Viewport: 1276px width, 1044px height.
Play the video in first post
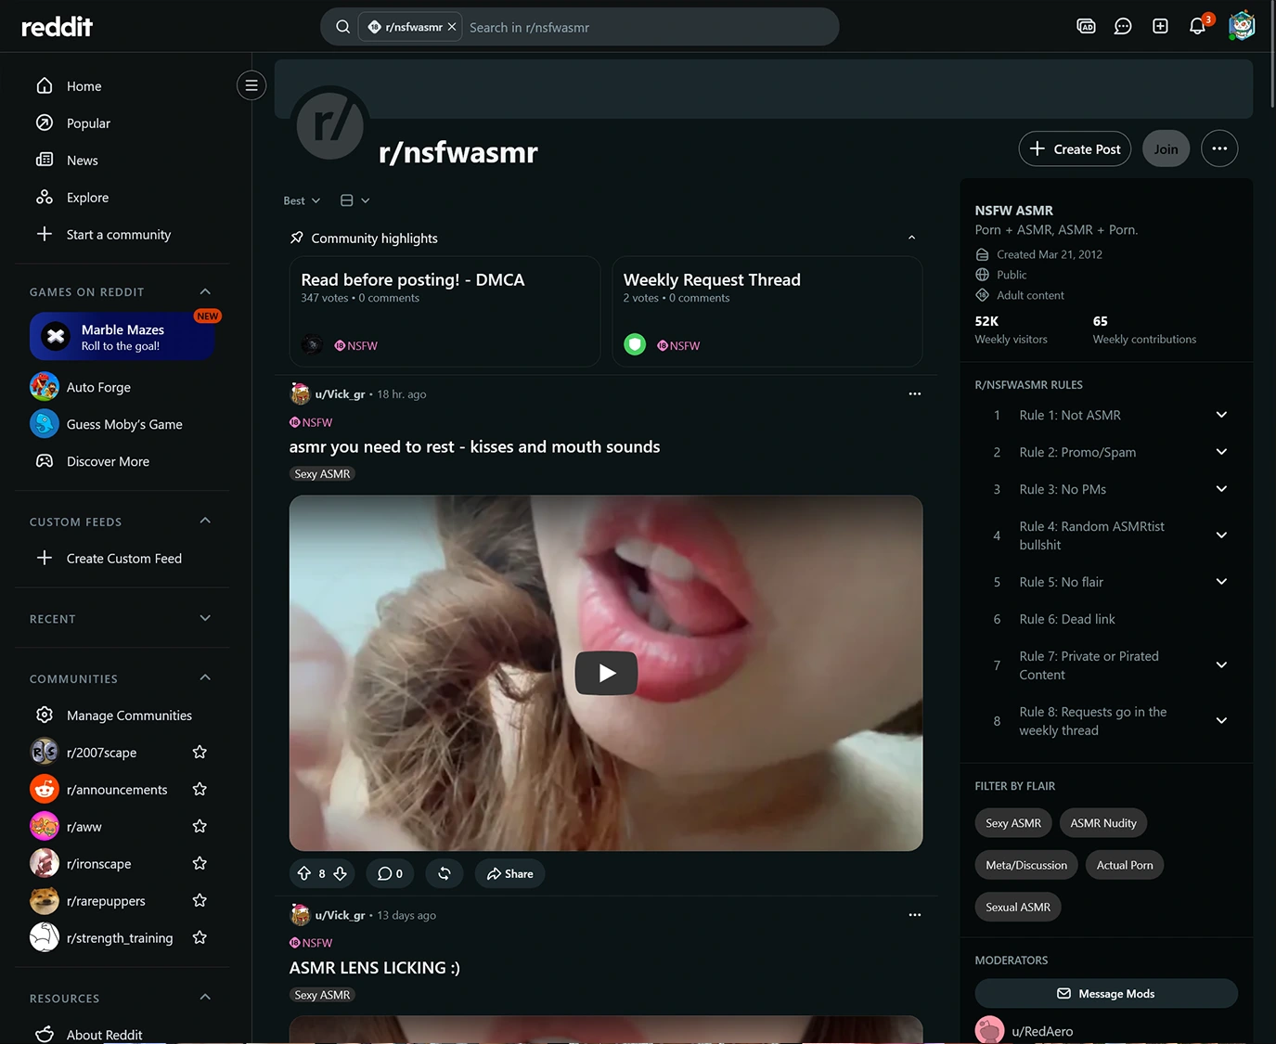(606, 673)
